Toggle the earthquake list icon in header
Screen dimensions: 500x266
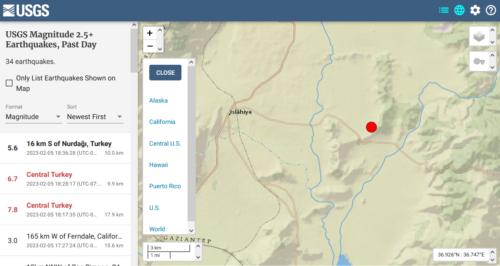click(443, 10)
